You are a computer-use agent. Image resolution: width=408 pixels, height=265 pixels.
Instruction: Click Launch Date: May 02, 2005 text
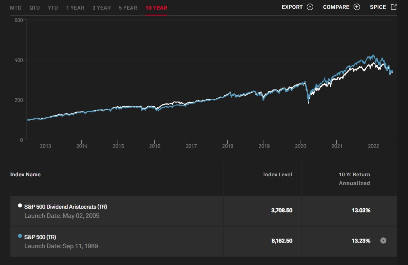pos(62,215)
